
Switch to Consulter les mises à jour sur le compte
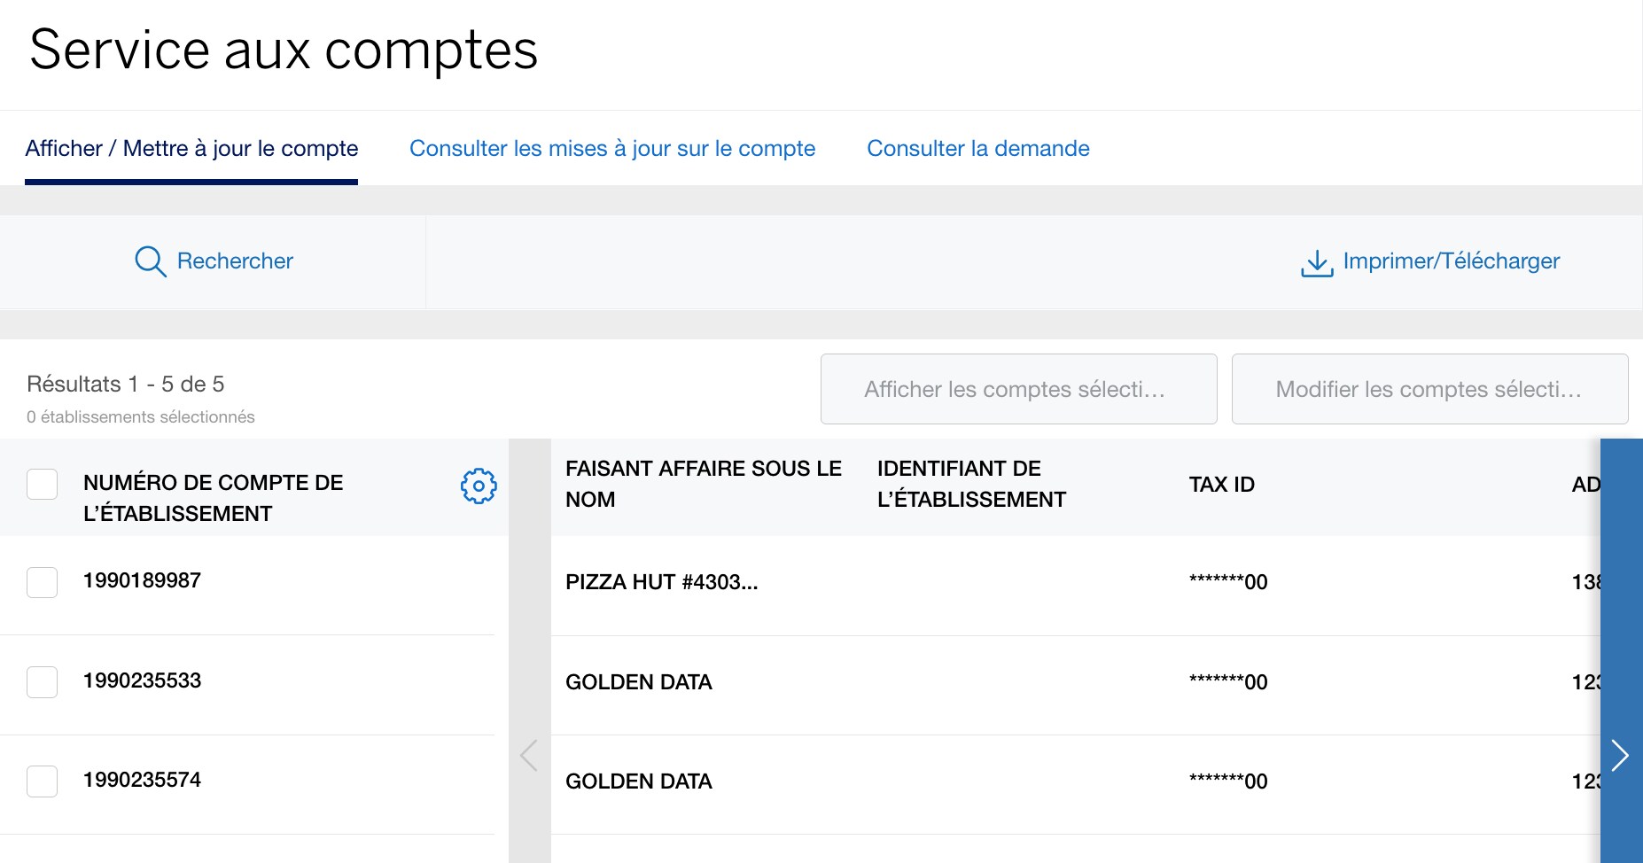pos(612,148)
